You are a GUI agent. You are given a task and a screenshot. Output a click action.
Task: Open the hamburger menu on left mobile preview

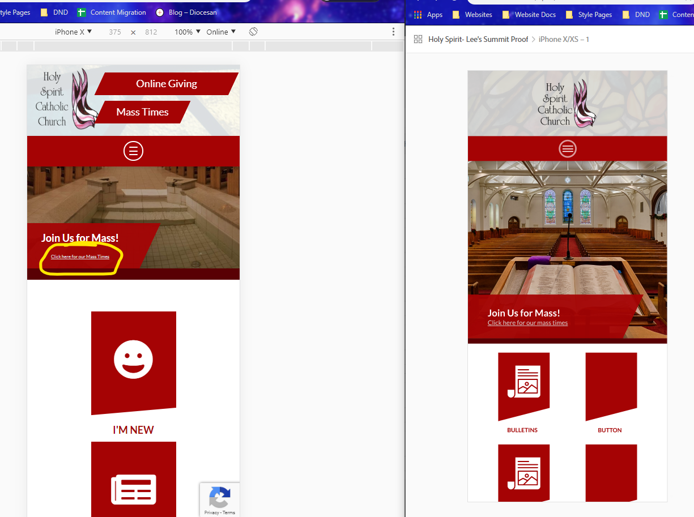tap(133, 151)
